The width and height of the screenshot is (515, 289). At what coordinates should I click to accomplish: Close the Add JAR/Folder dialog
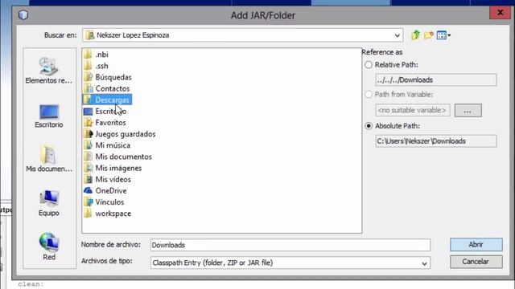pyautogui.click(x=500, y=13)
